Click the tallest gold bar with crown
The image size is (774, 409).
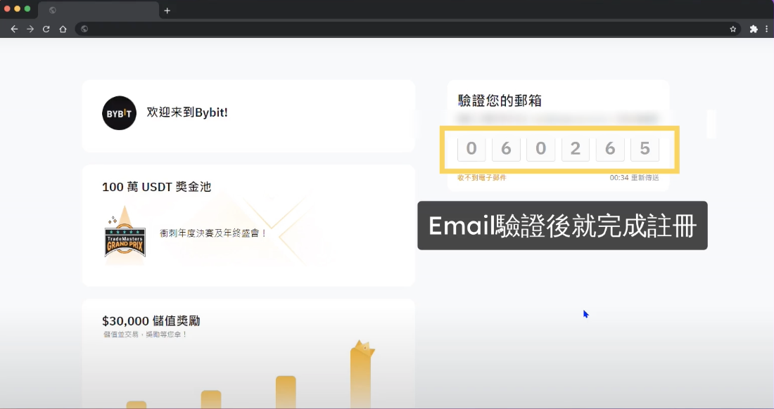(x=362, y=375)
